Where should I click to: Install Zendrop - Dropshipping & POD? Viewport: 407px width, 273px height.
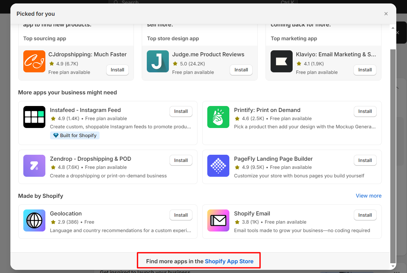tap(181, 160)
